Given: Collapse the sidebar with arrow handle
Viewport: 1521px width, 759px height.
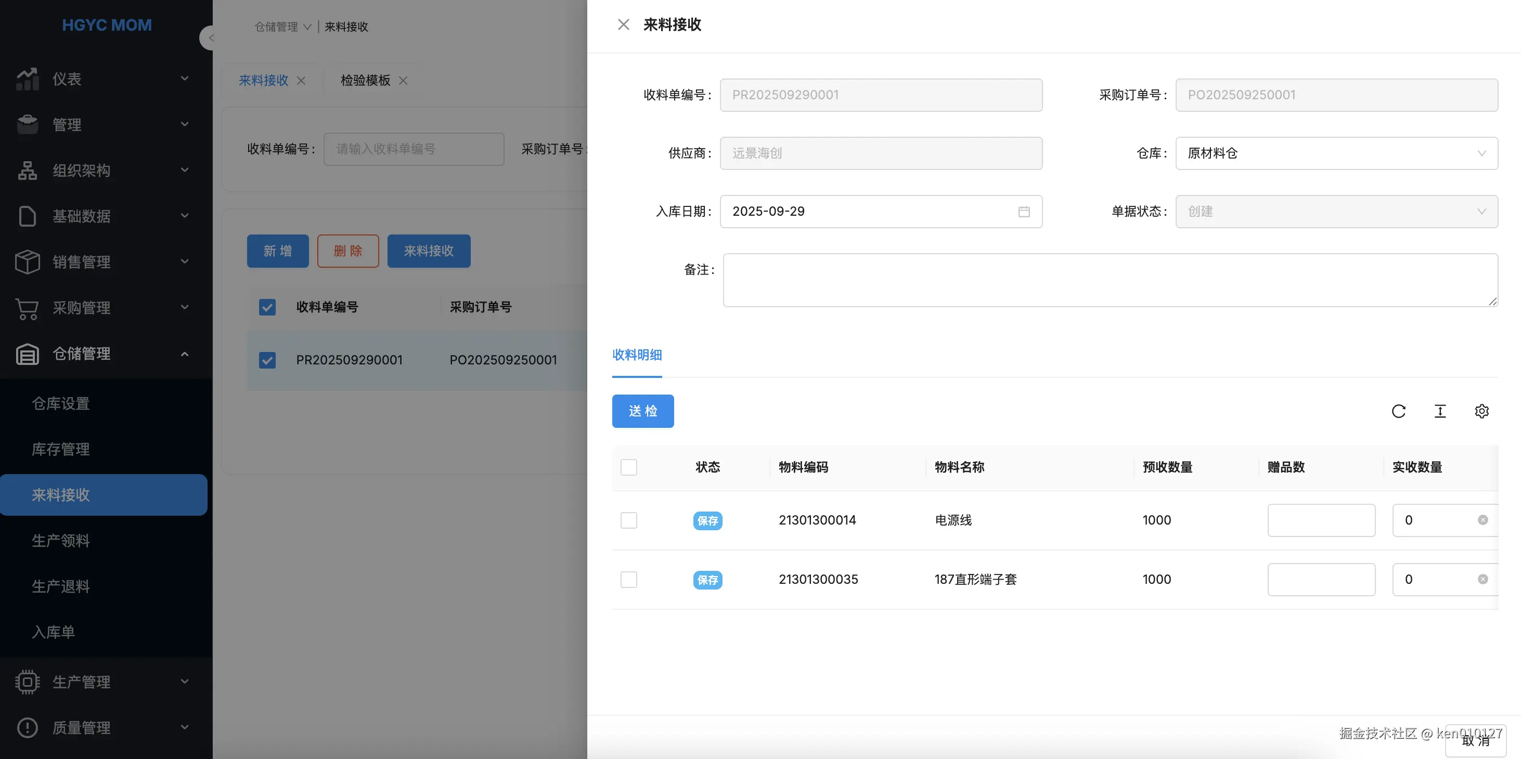Looking at the screenshot, I should click(210, 38).
